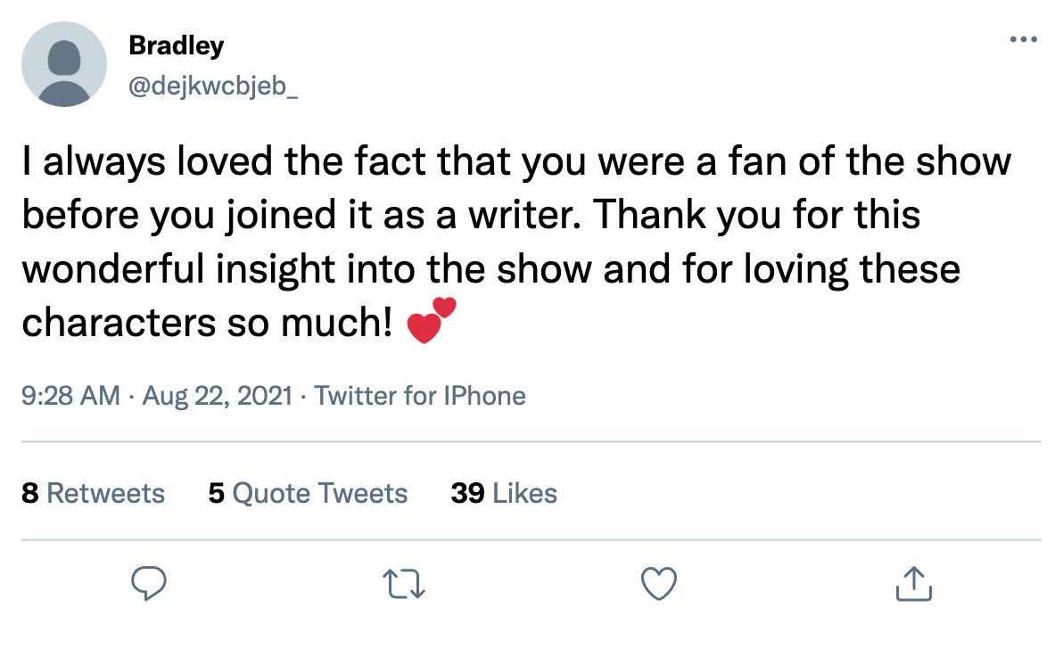Click the two red hearts emoji

431,321
